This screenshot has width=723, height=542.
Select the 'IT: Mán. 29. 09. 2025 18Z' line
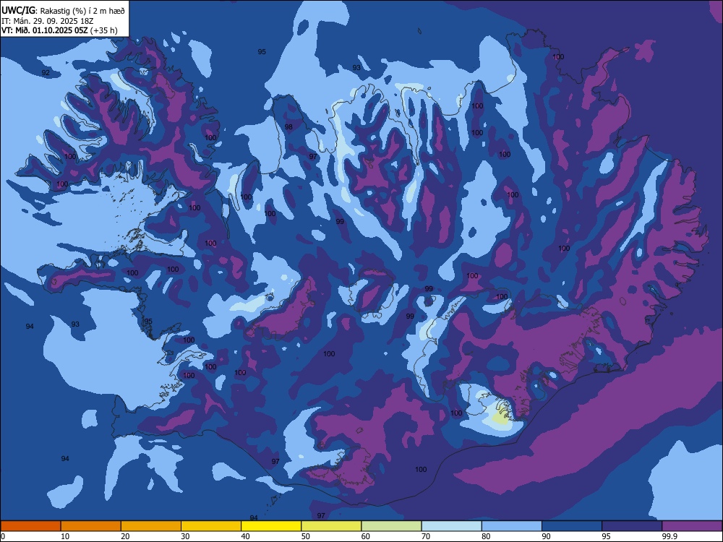48,21
